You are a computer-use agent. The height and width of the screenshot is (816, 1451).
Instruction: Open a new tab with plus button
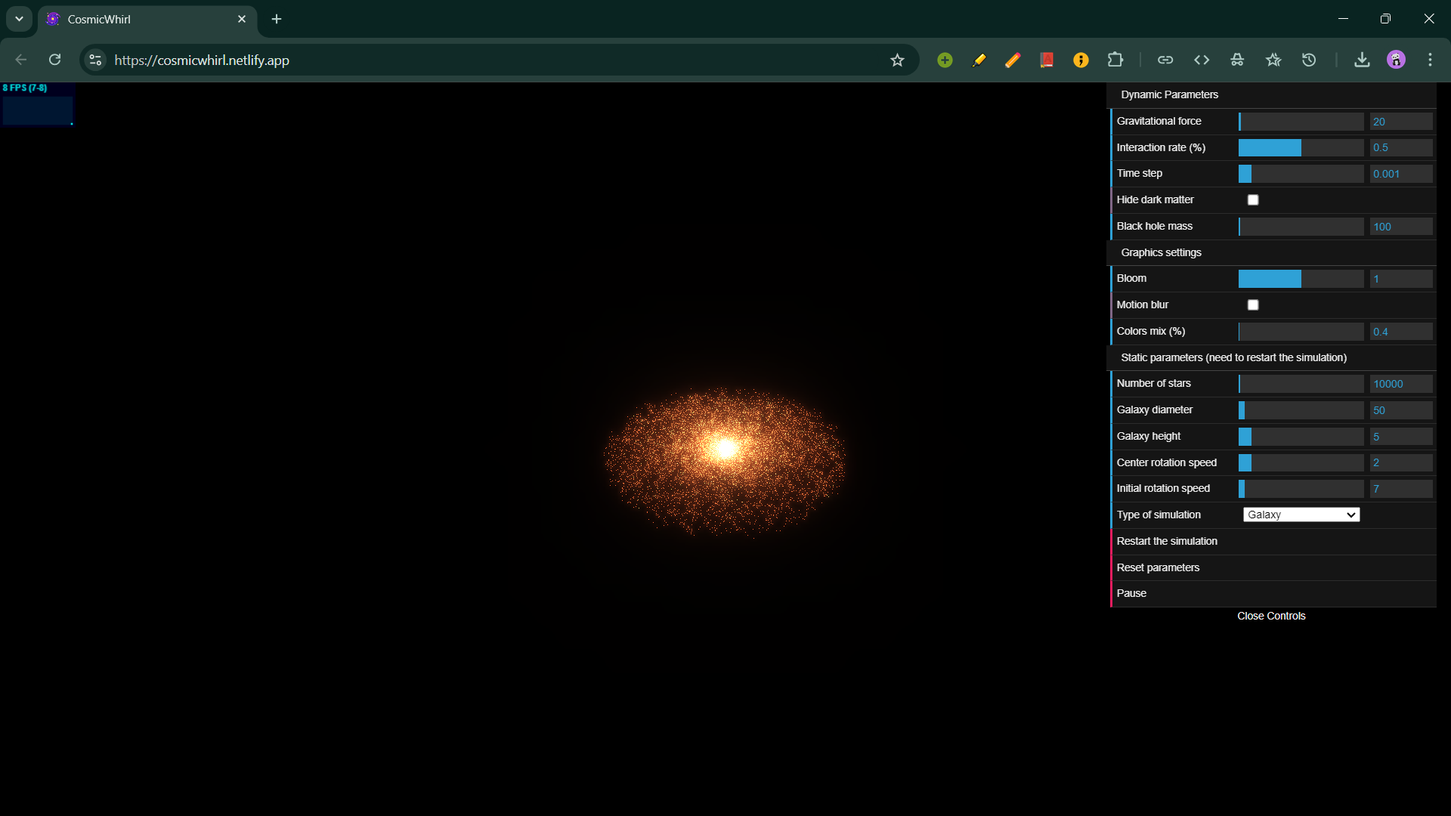[277, 19]
